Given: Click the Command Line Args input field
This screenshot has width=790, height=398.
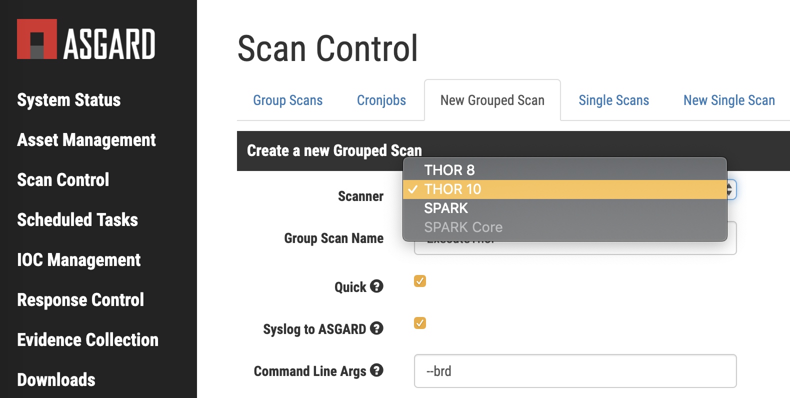Looking at the screenshot, I should [x=575, y=371].
